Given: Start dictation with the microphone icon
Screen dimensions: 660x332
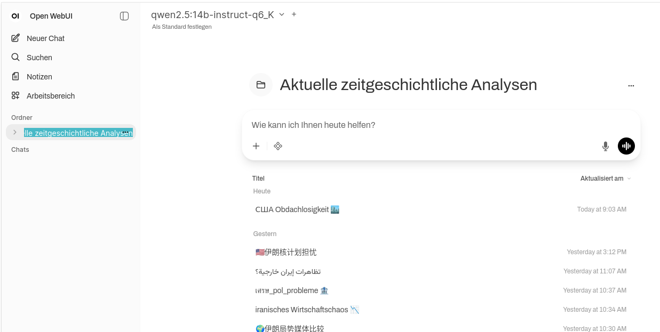Looking at the screenshot, I should click(606, 146).
